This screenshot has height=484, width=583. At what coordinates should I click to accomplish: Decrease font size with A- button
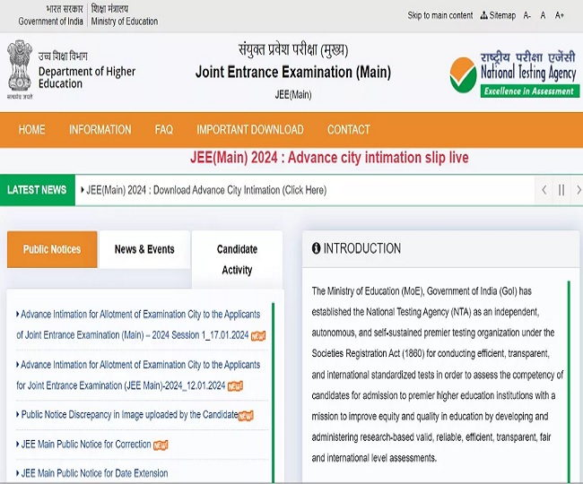pyautogui.click(x=526, y=15)
